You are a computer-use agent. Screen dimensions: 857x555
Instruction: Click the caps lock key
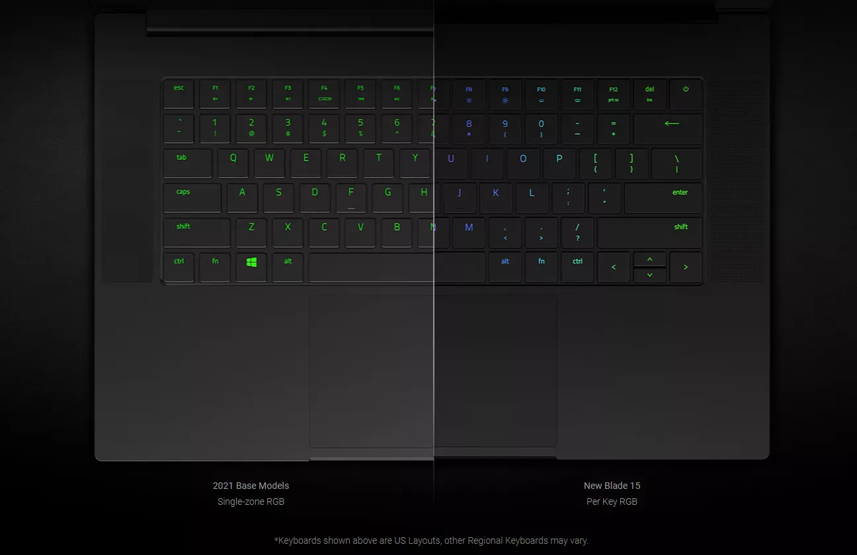(192, 198)
